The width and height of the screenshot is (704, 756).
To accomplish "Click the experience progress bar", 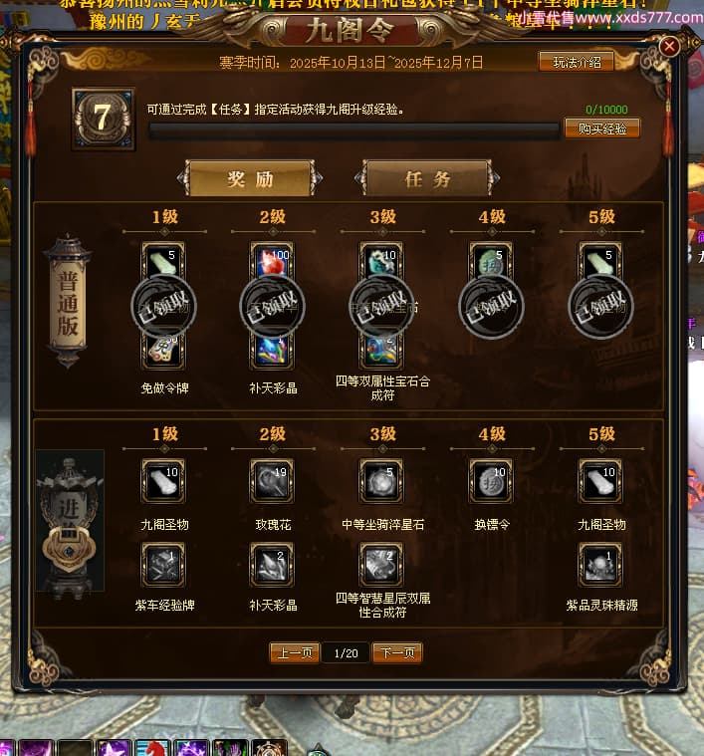I will [x=354, y=131].
